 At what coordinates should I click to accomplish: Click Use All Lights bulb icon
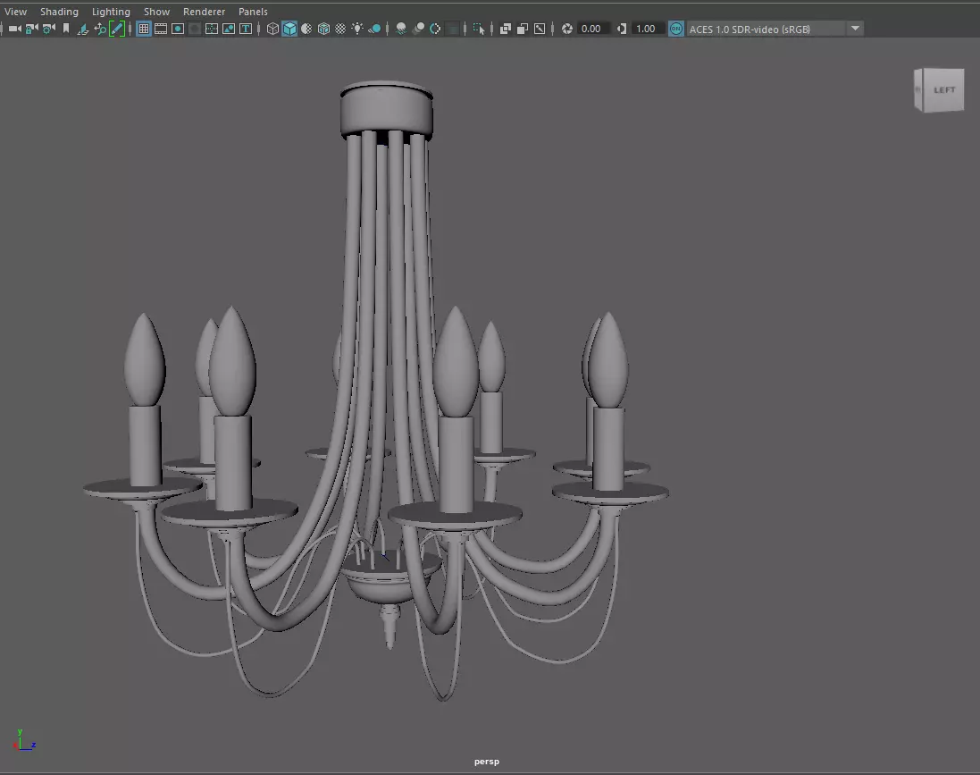coord(357,28)
